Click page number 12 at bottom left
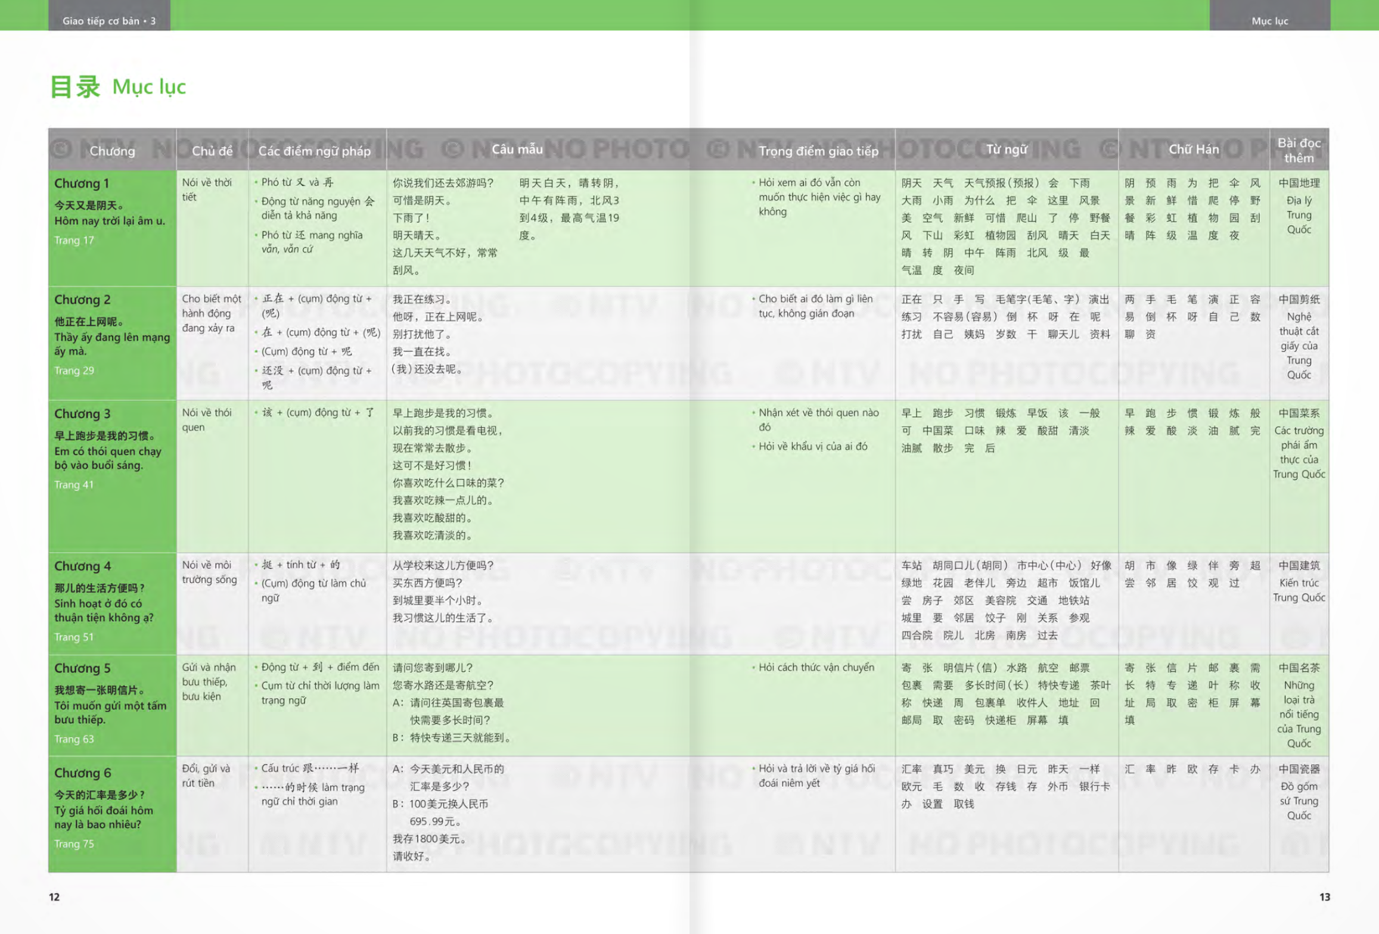 [54, 896]
